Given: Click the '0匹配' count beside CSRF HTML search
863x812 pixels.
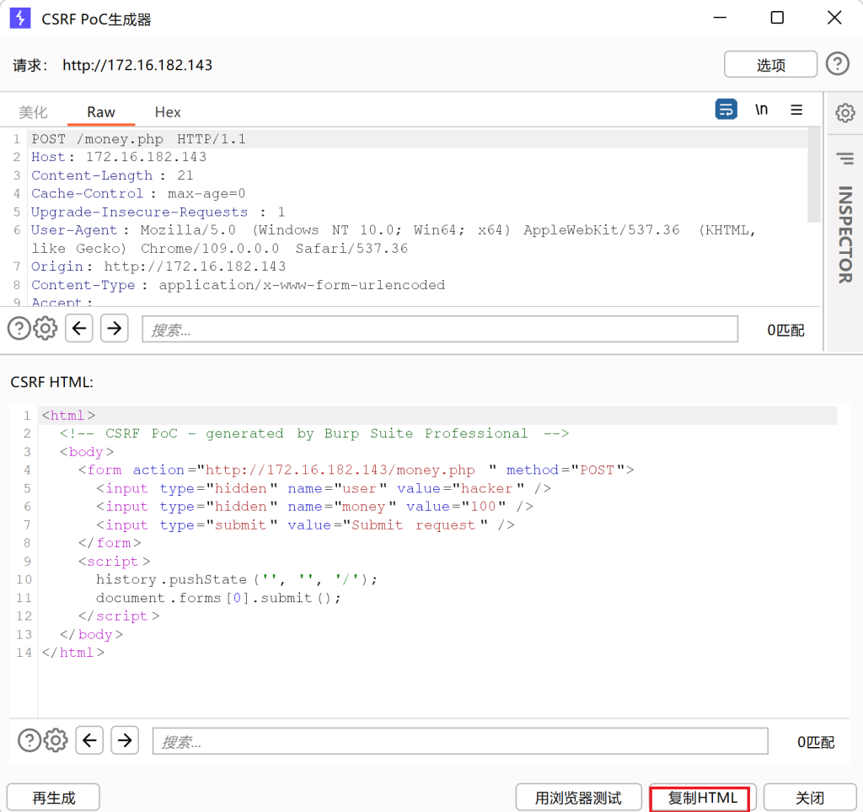Looking at the screenshot, I should (x=816, y=741).
